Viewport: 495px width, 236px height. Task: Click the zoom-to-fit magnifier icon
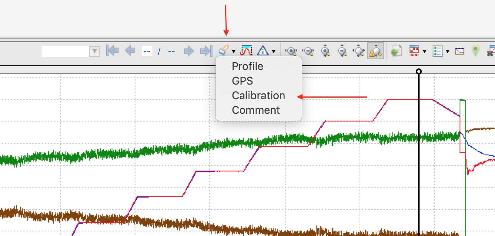click(x=359, y=51)
